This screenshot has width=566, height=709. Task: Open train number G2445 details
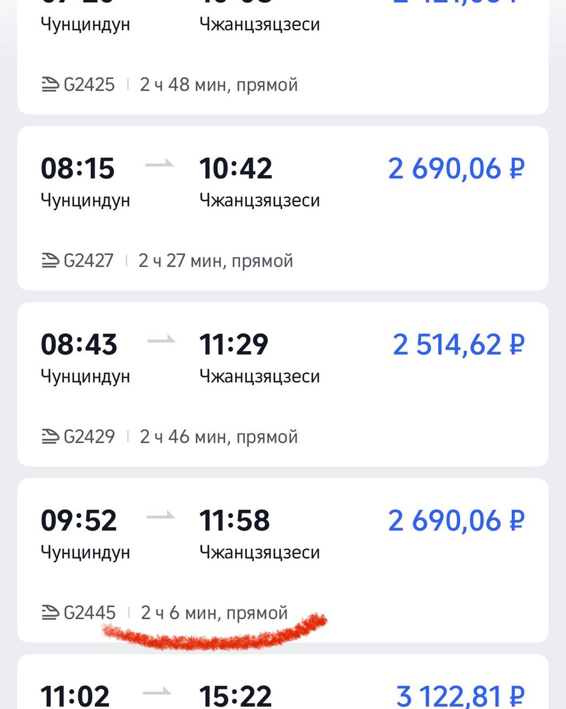[x=90, y=613]
